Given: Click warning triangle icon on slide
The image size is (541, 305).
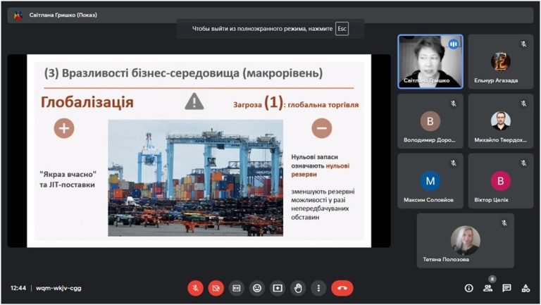Looking at the screenshot, I should [194, 101].
